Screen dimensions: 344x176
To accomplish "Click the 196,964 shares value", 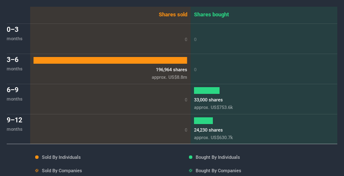I will [171, 70].
